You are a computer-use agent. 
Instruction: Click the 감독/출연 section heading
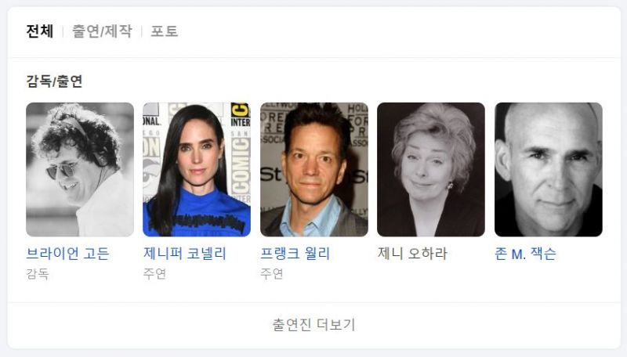54,81
